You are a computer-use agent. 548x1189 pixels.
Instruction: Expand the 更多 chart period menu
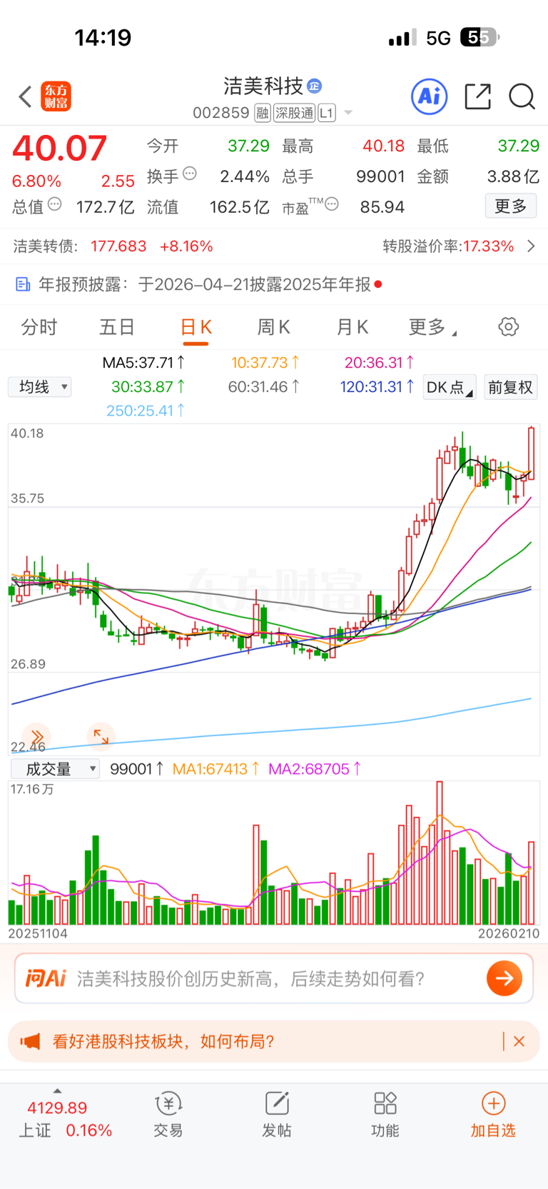click(432, 327)
